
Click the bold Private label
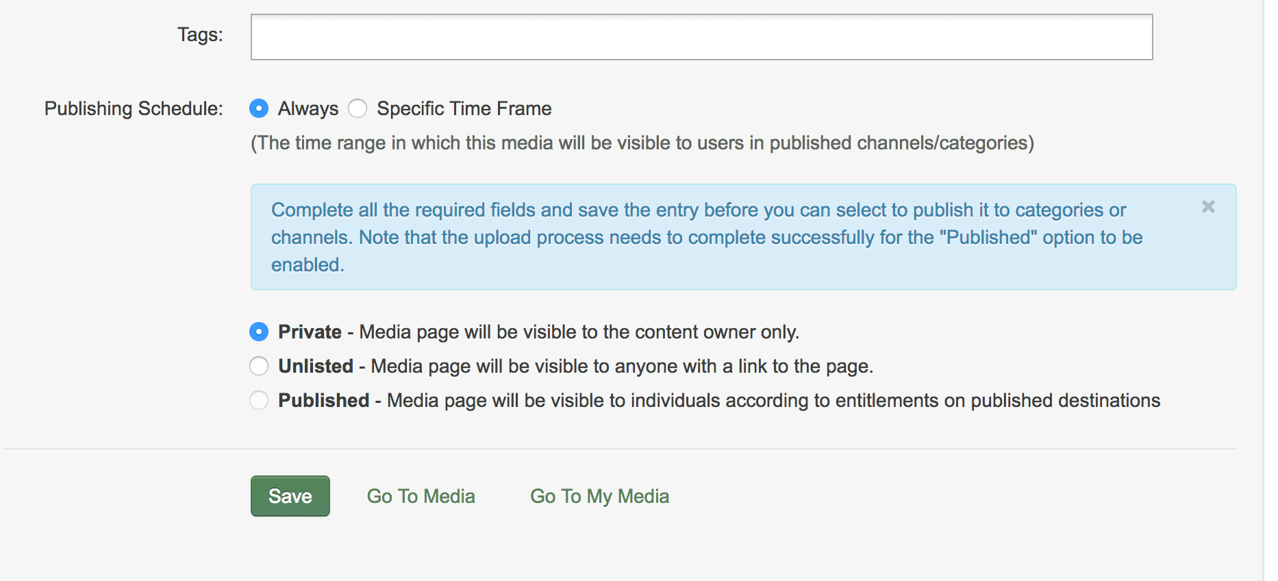point(310,332)
